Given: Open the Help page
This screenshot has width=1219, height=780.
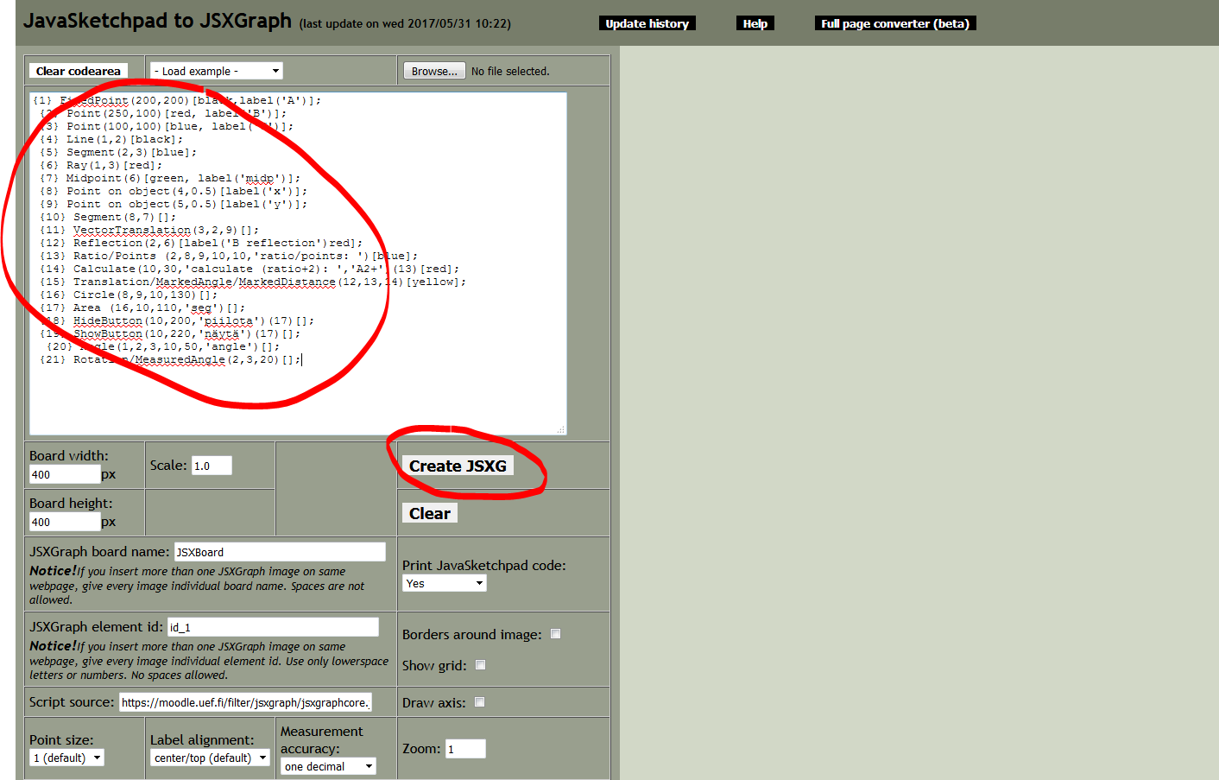Looking at the screenshot, I should click(x=755, y=23).
